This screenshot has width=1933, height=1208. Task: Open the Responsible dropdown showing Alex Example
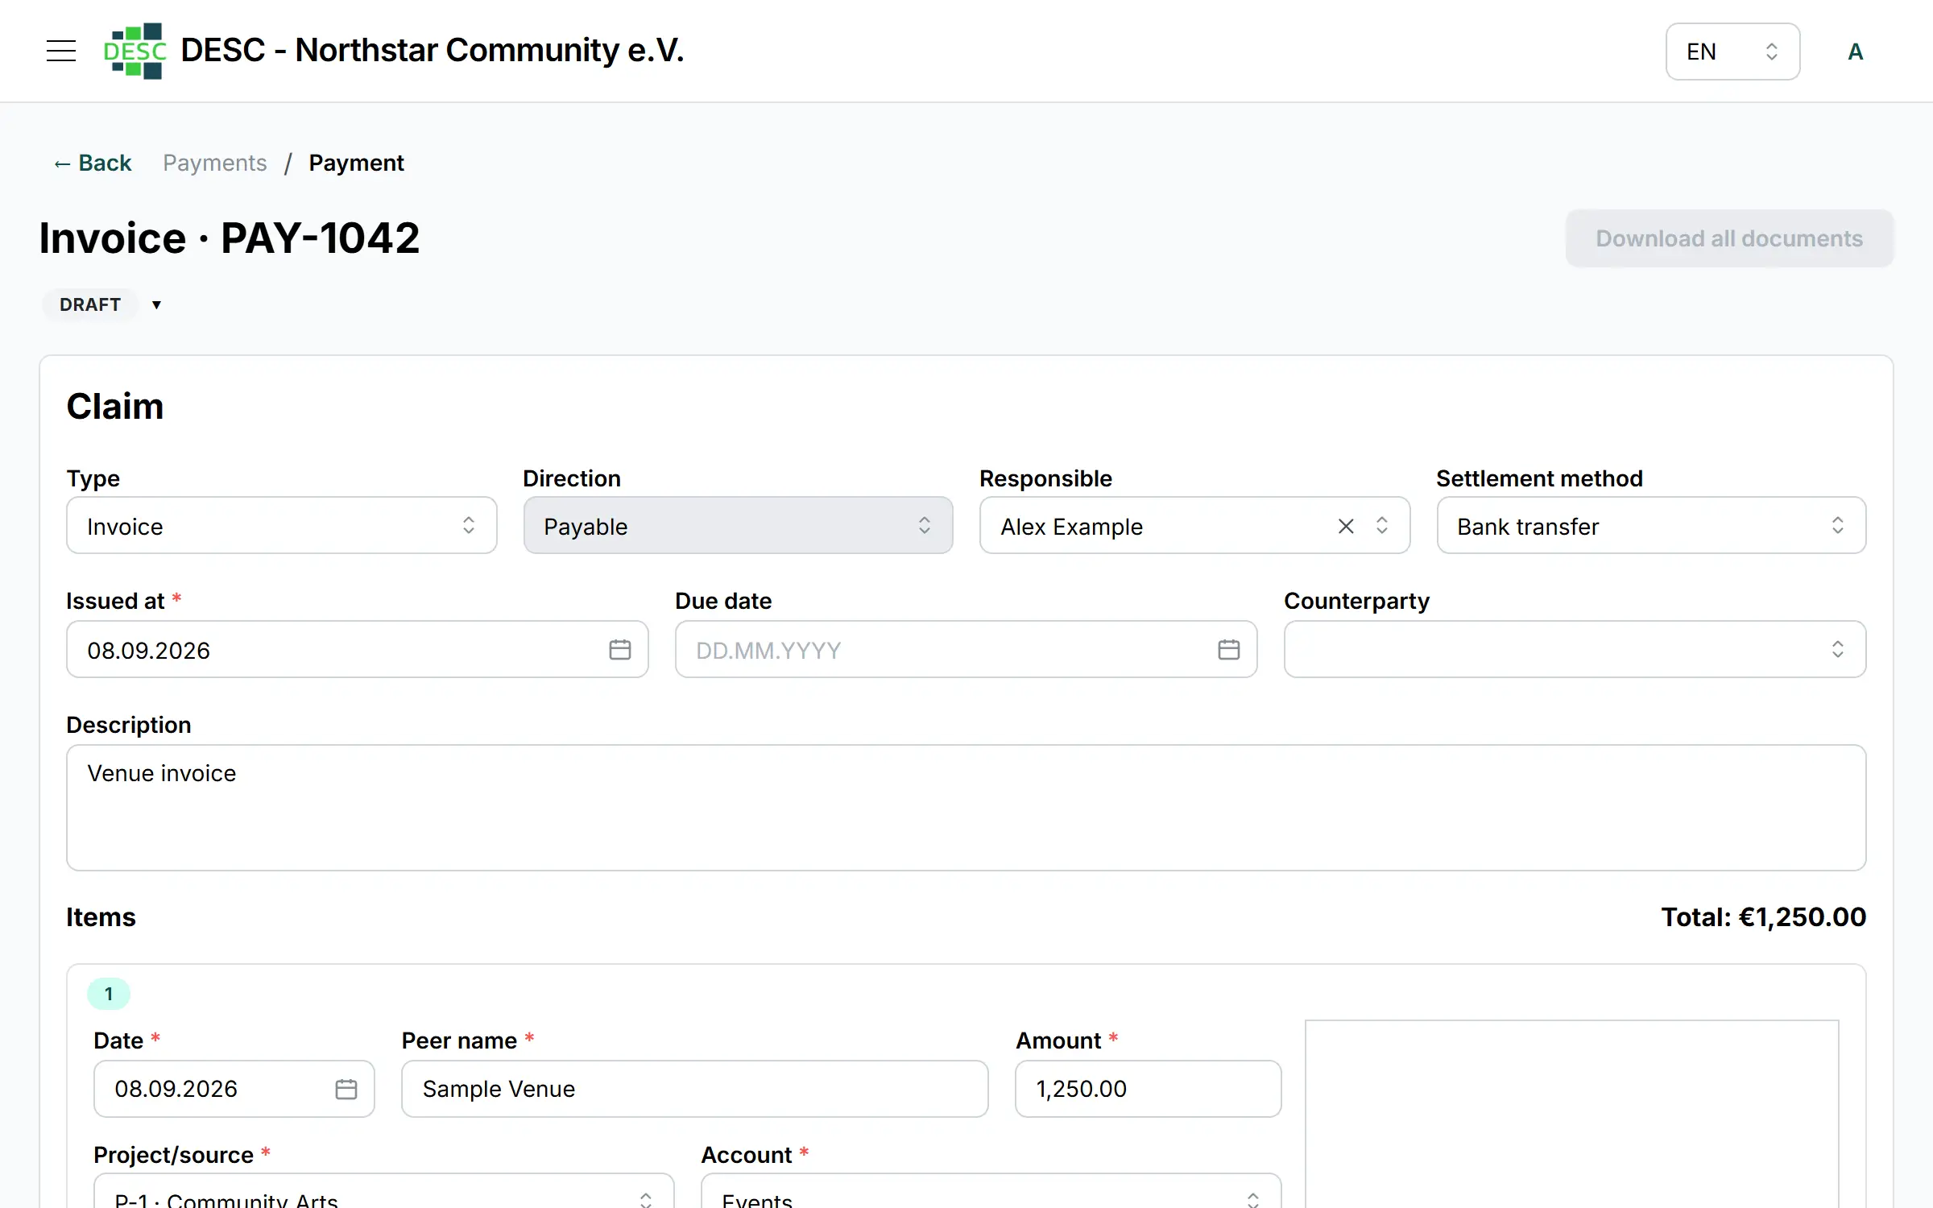tap(1194, 525)
